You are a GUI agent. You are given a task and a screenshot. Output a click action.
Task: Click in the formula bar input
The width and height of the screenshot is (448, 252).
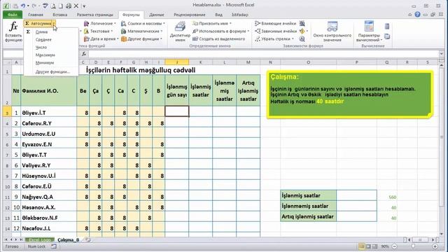(x=263, y=54)
